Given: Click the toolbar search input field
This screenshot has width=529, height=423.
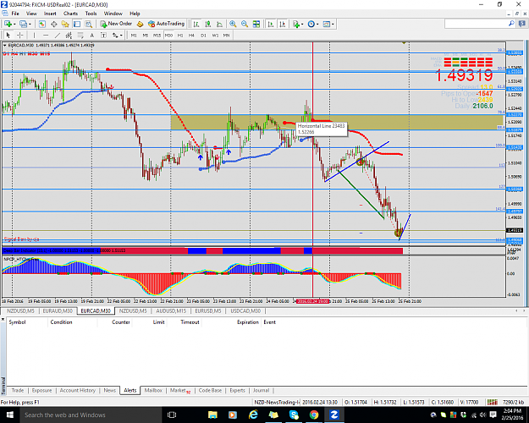Looking at the screenshot, I should point(476,24).
